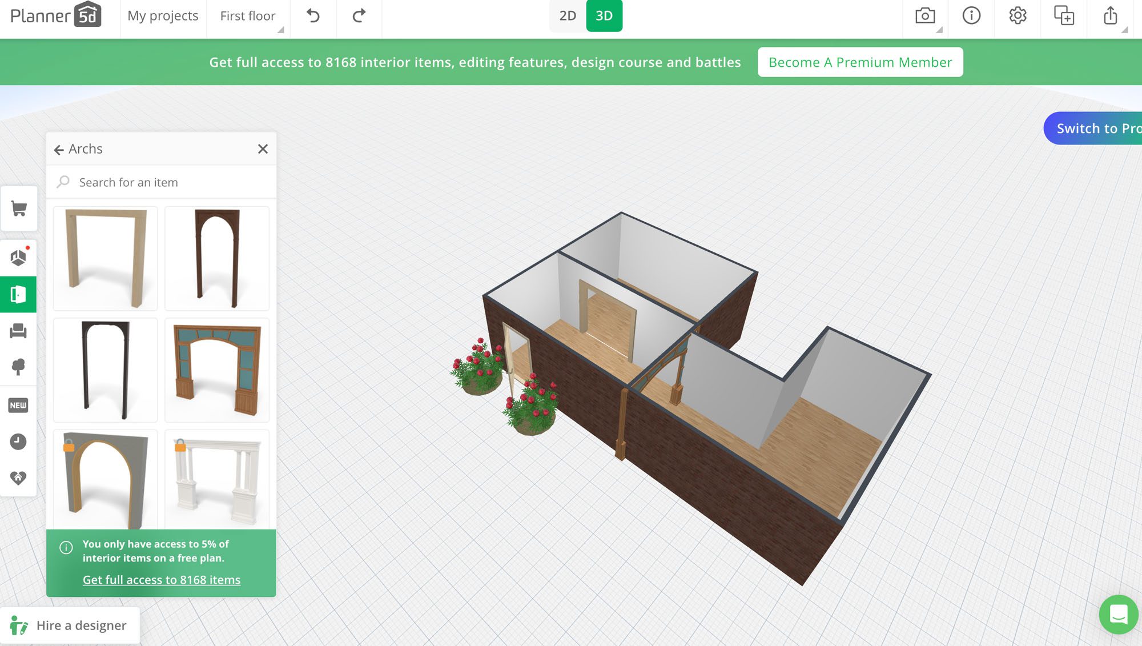
Task: Open the exterior tree category icon
Action: [18, 367]
